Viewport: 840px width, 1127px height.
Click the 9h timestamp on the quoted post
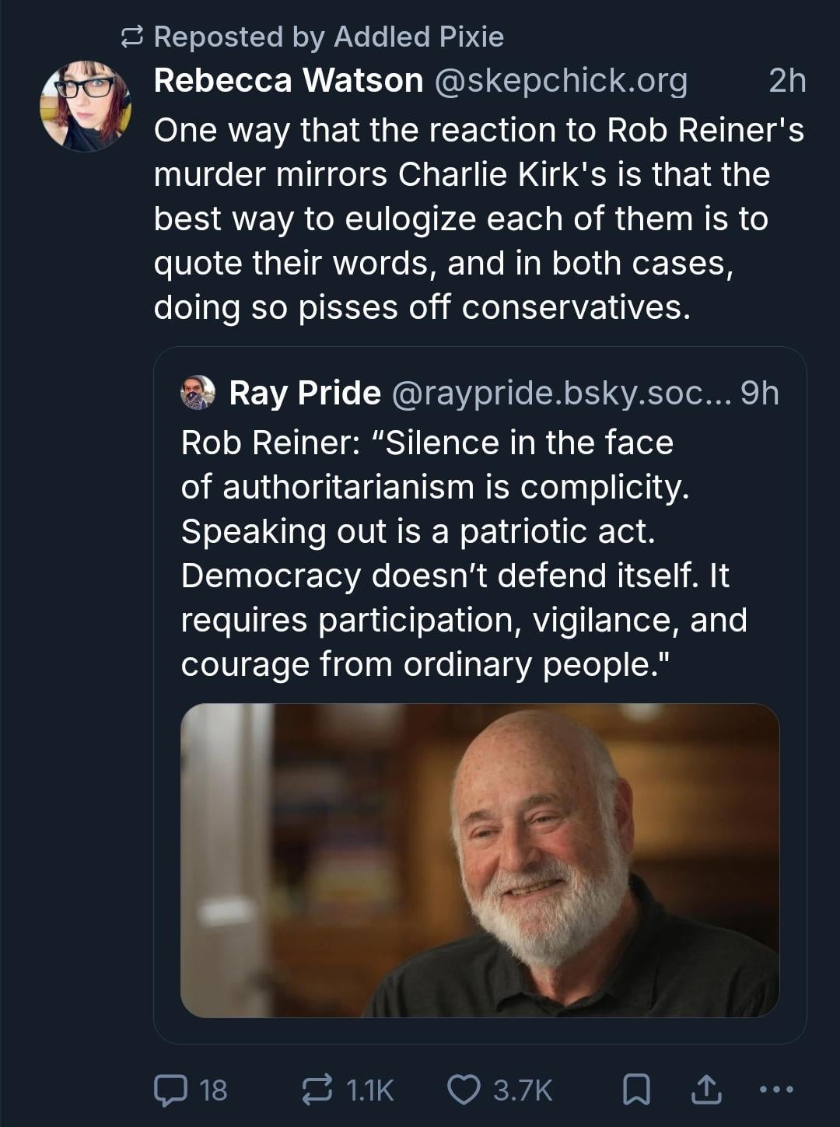point(759,393)
